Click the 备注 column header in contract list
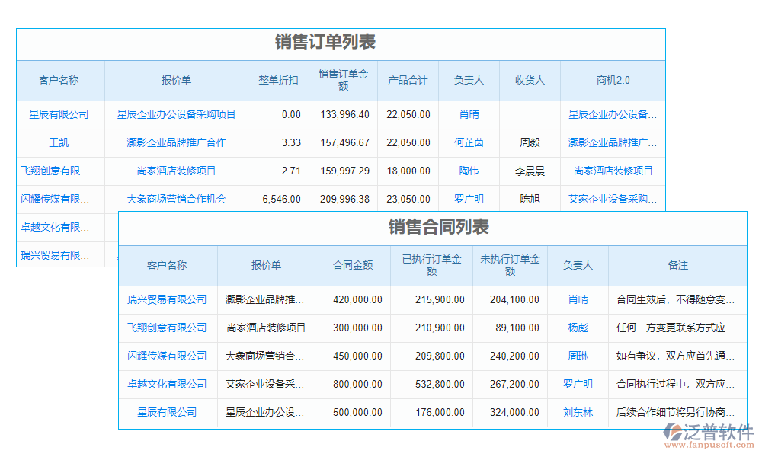The width and height of the screenshot is (762, 457). click(678, 266)
